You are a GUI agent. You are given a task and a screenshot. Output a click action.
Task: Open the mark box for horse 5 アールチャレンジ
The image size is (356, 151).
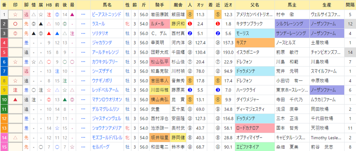(x=15, y=52)
